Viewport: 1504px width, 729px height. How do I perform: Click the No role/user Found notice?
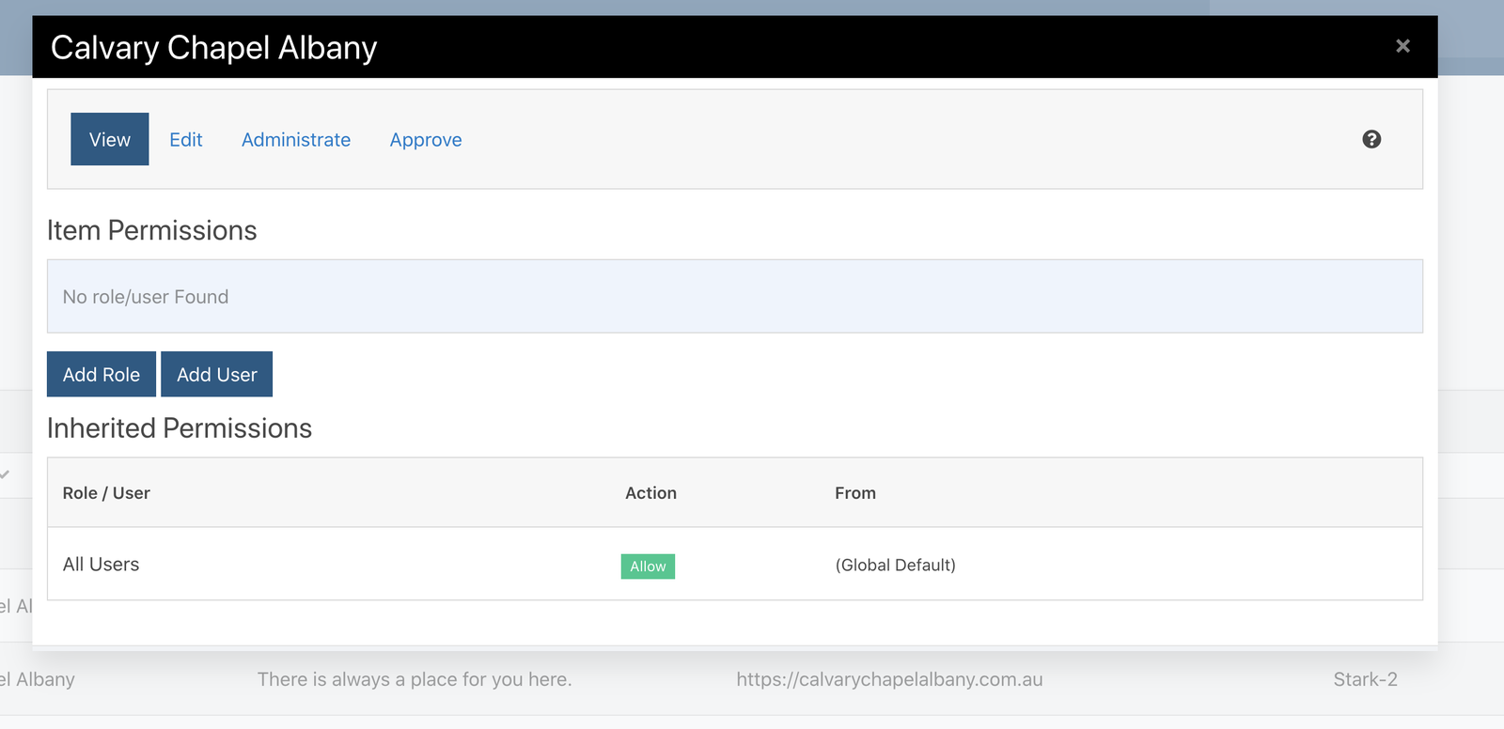point(146,297)
